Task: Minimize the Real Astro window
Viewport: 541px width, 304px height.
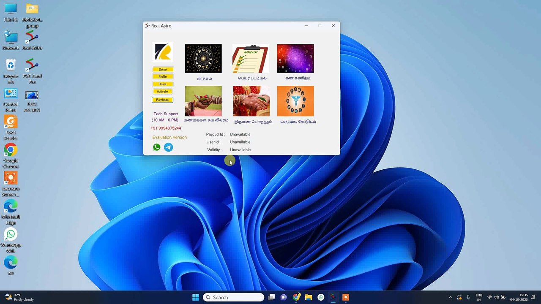Action: (306, 26)
